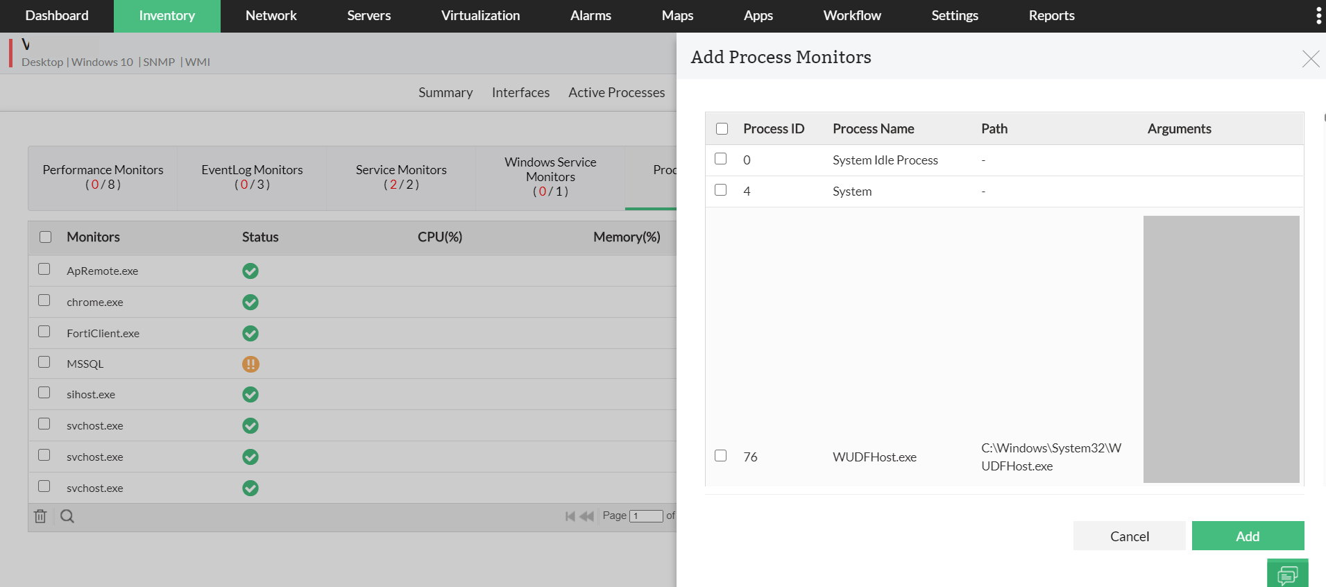
Task: Open the Service Monitors tab
Action: click(x=401, y=177)
